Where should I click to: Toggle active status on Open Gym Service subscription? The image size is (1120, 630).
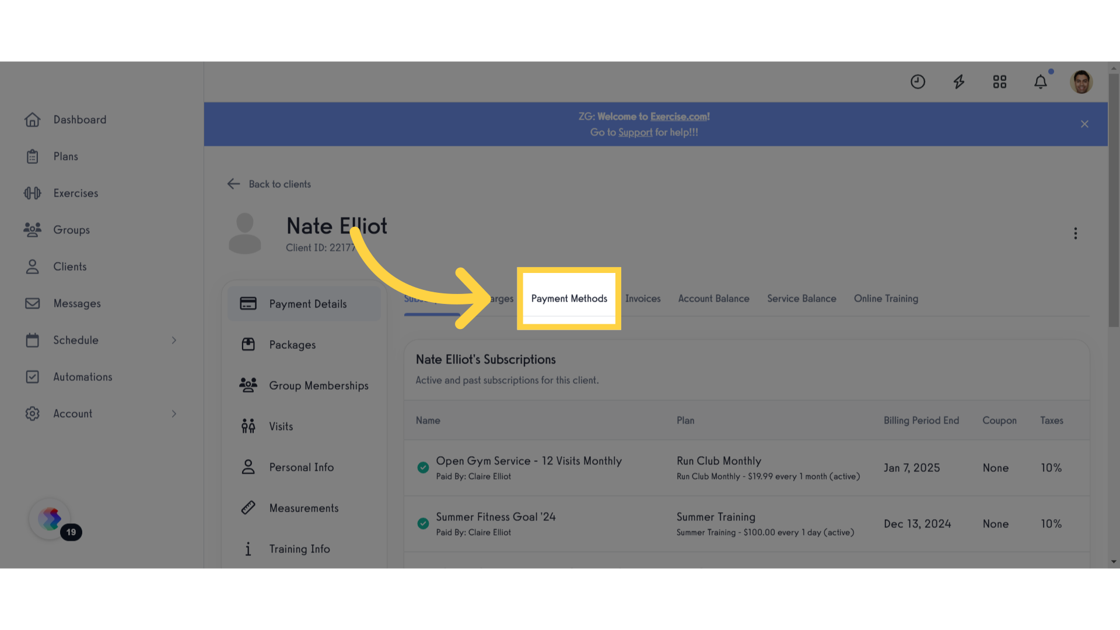[423, 467]
